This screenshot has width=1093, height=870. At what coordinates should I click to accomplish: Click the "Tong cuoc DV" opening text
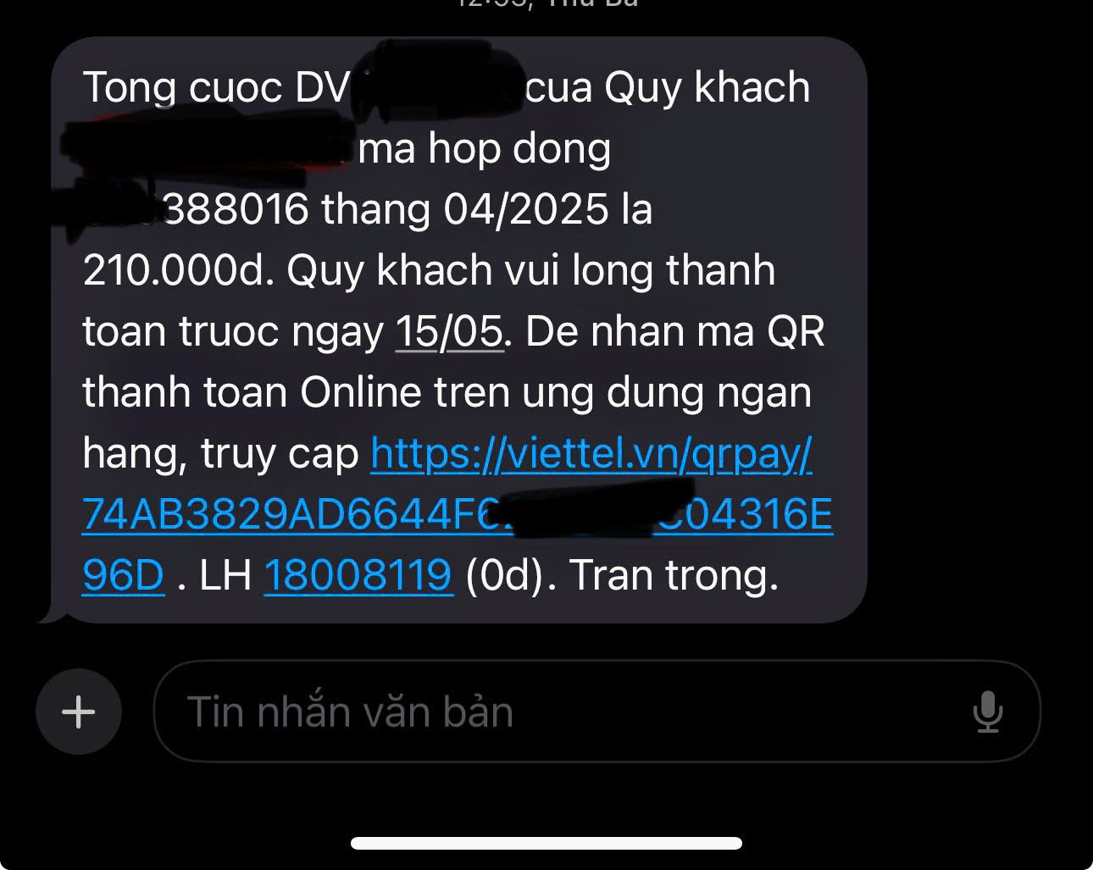point(216,88)
